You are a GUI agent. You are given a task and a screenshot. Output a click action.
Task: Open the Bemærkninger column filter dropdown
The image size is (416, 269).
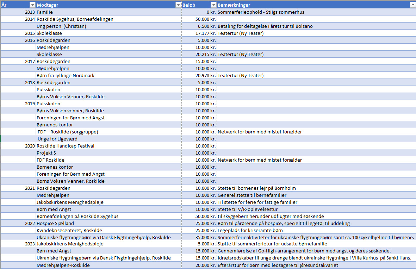(x=413, y=5)
